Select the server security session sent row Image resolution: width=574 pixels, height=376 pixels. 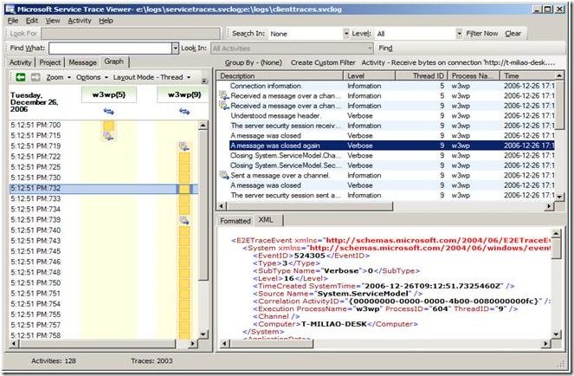(x=386, y=195)
